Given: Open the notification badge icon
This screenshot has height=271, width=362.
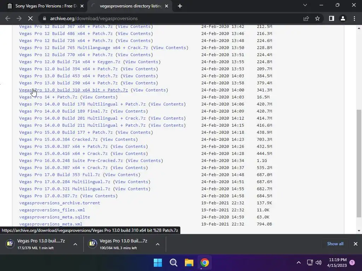Looking at the screenshot, I should tap(352, 262).
